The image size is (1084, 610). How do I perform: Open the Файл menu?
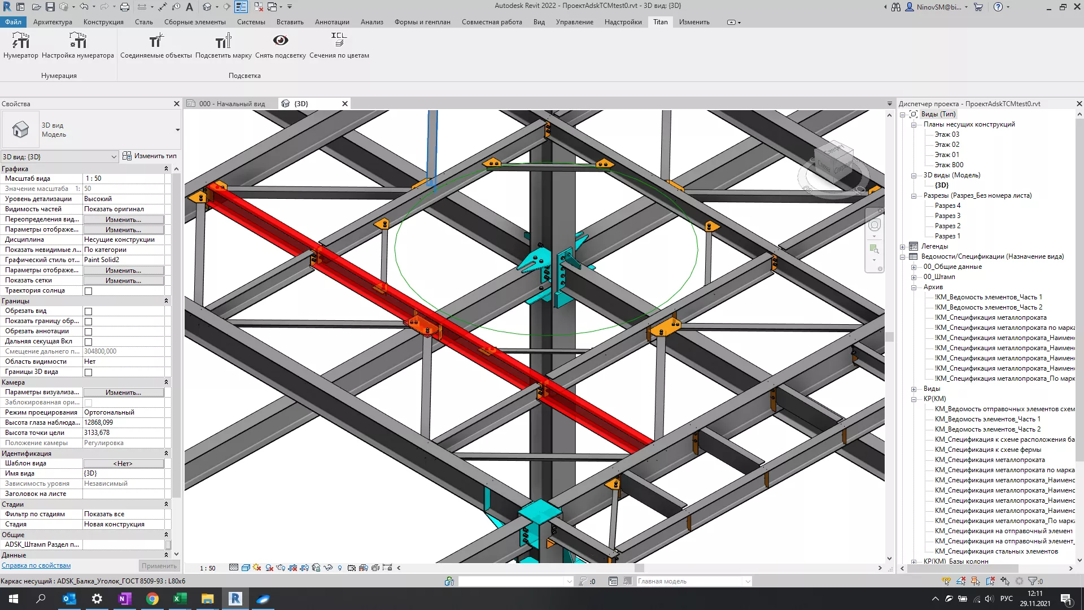(13, 21)
